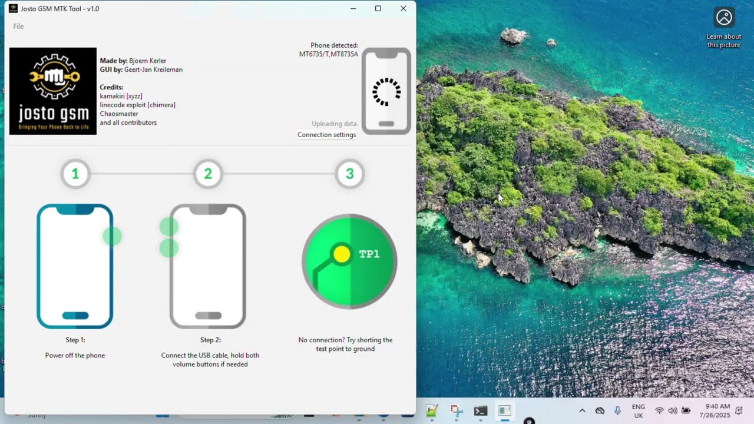This screenshot has width=754, height=424.
Task: Click the cloud sync tray icon
Action: [x=600, y=411]
